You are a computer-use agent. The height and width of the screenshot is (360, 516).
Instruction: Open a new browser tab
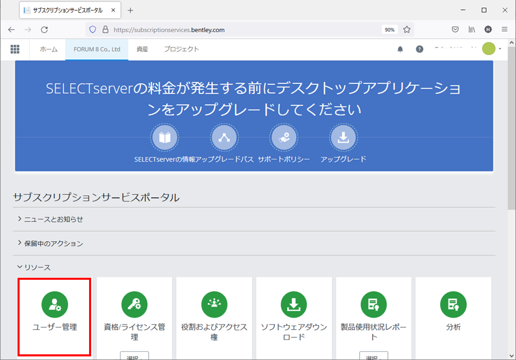(x=130, y=10)
